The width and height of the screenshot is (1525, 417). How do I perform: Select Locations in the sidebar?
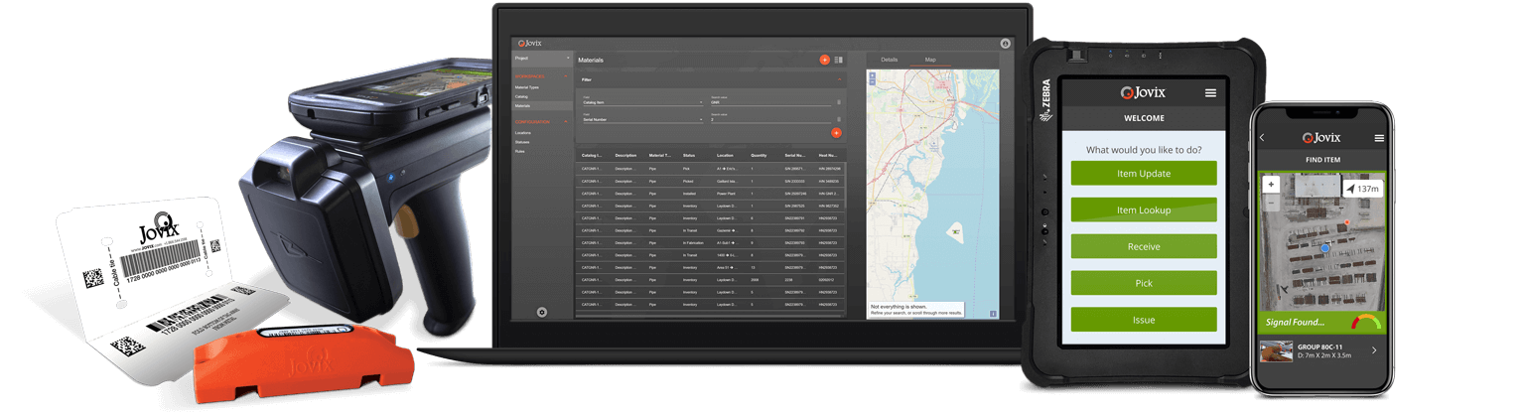pos(523,132)
